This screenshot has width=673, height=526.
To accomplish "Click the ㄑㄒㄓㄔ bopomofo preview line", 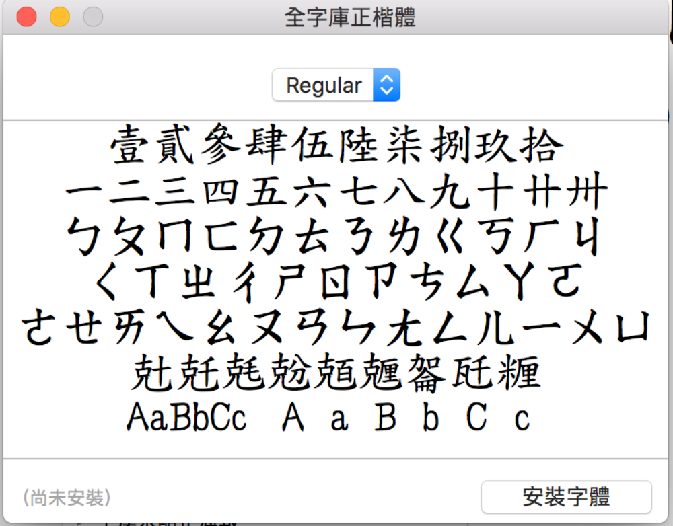I will (x=339, y=281).
